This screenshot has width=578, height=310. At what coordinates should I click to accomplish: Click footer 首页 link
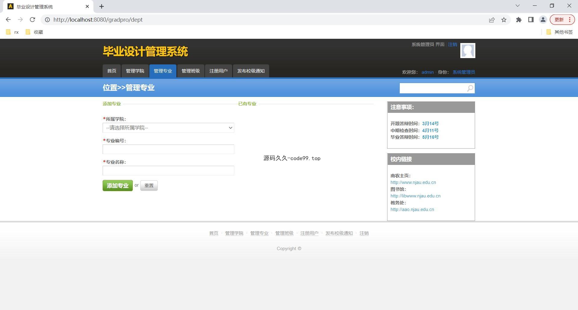click(214, 233)
